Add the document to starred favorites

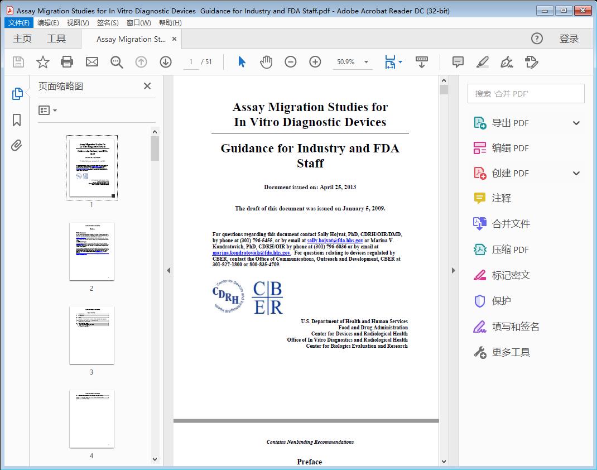click(42, 62)
